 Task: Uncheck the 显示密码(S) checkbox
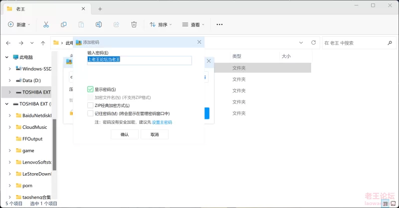click(90, 90)
